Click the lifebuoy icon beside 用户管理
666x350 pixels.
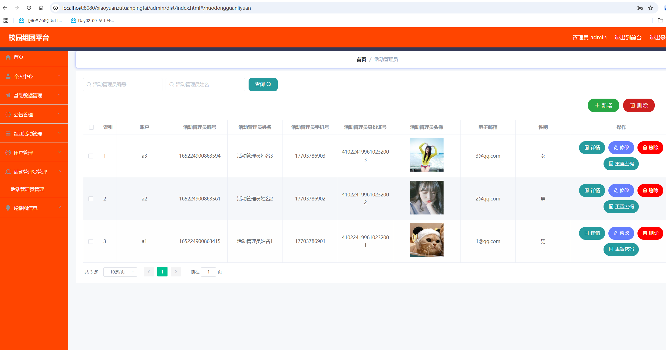pyautogui.click(x=8, y=153)
